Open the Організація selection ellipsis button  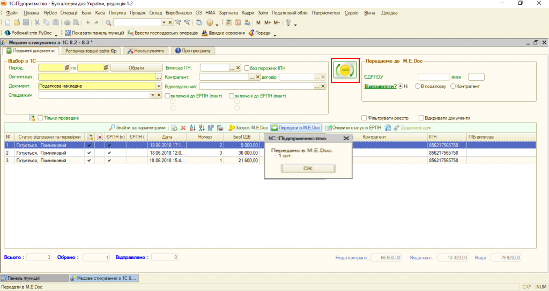tap(159, 77)
